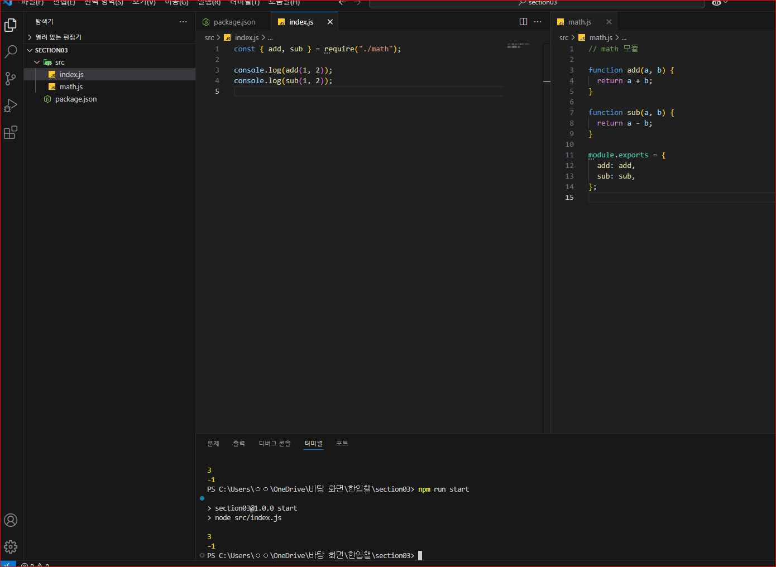Click src breadcrumb in math.js editor

tap(564, 38)
